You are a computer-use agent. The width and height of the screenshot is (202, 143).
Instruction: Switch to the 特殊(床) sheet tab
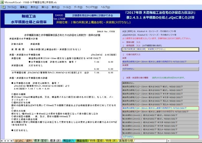pos(111,141)
